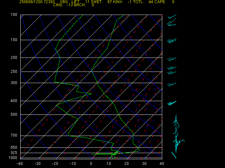Click the wind barb beside the 300 hPa line
The height and width of the screenshot is (168, 225).
(172, 84)
